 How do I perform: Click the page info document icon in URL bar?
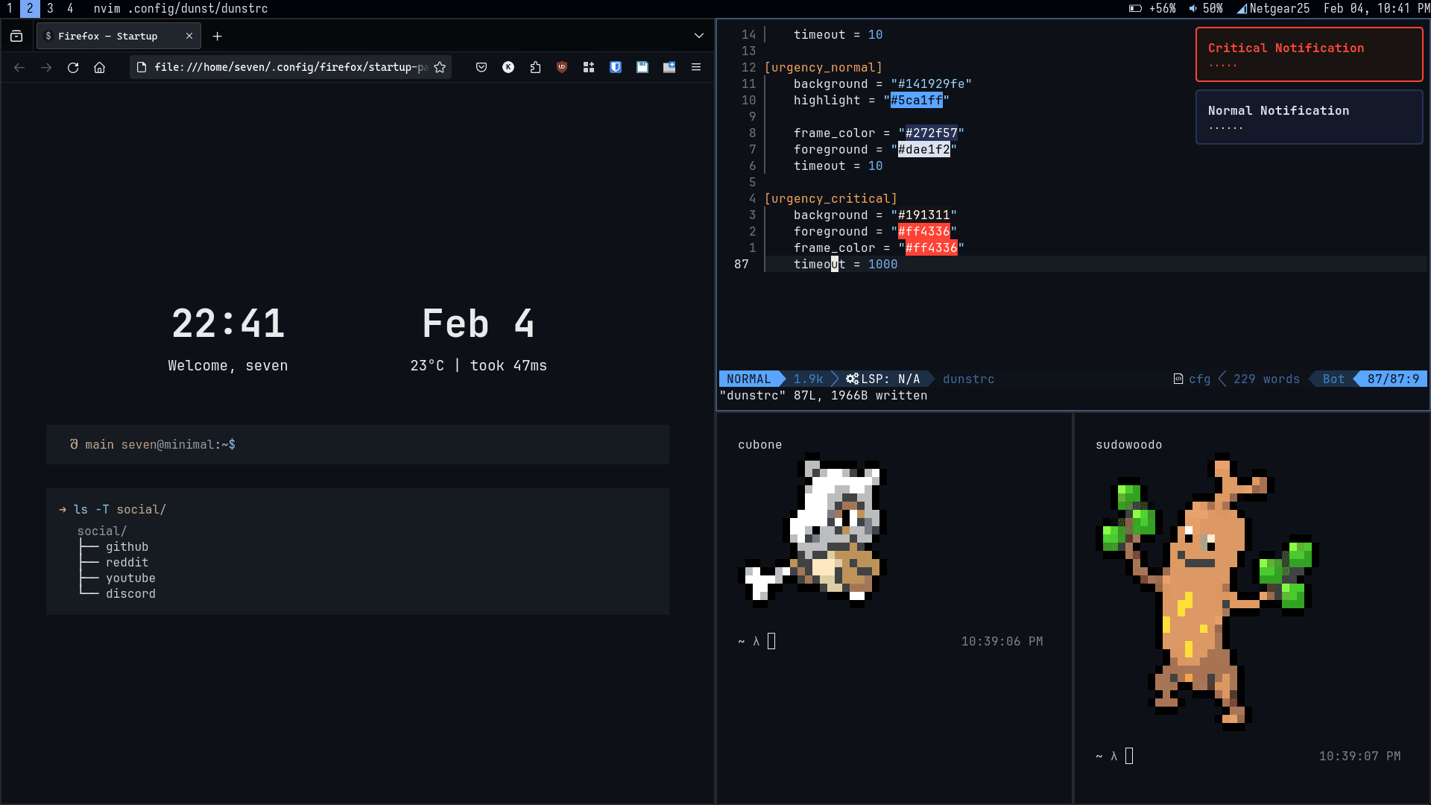click(x=142, y=67)
